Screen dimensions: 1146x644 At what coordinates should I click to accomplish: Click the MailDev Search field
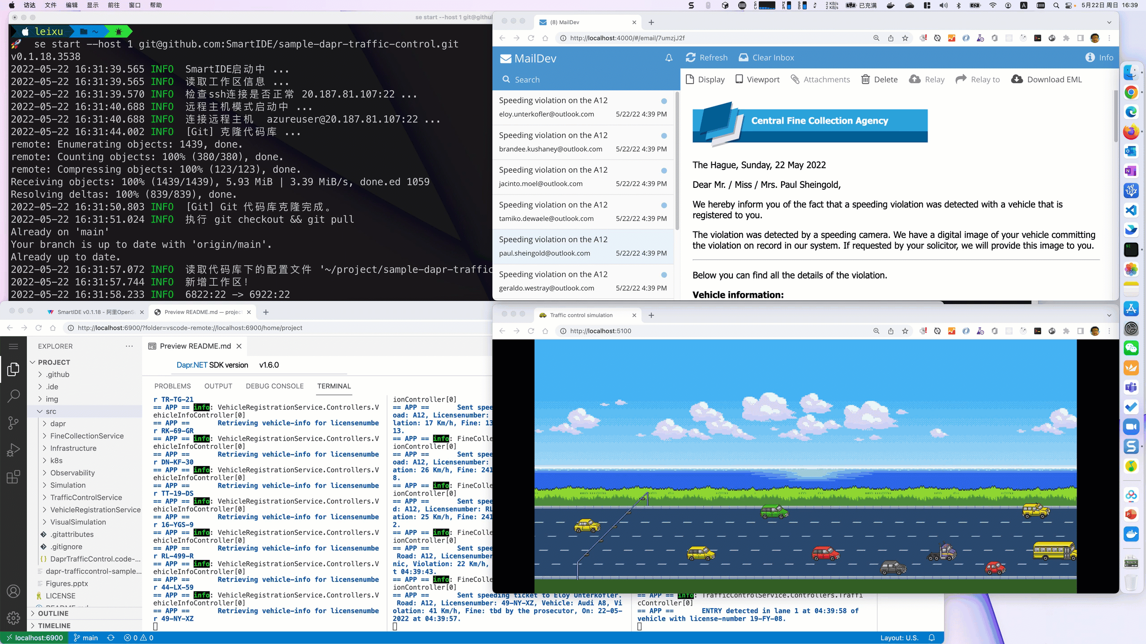[x=527, y=80]
